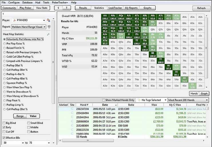Uncheck the Early position checkbox

pos(4,127)
